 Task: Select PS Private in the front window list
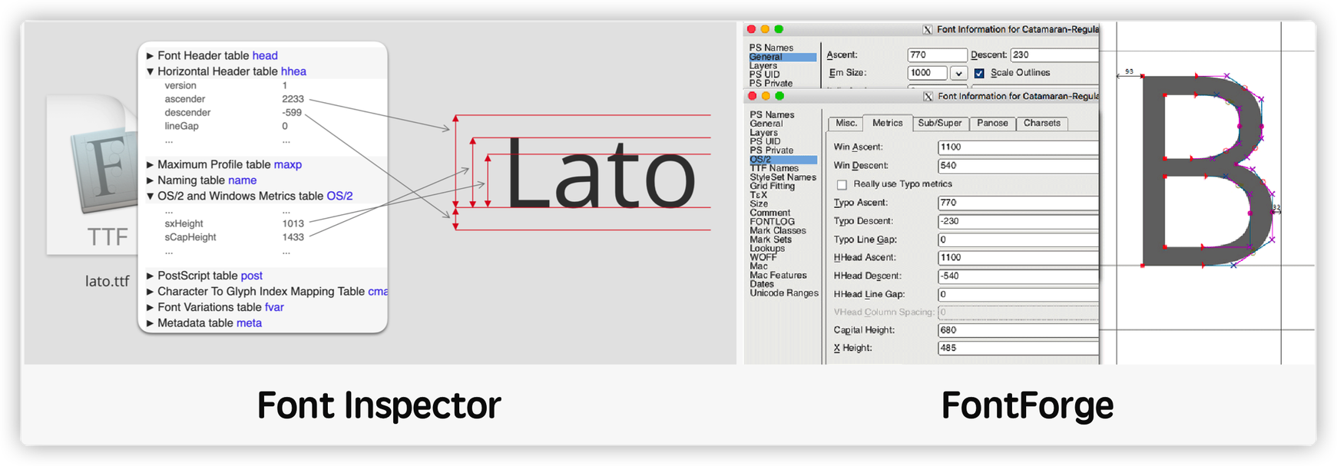772,150
